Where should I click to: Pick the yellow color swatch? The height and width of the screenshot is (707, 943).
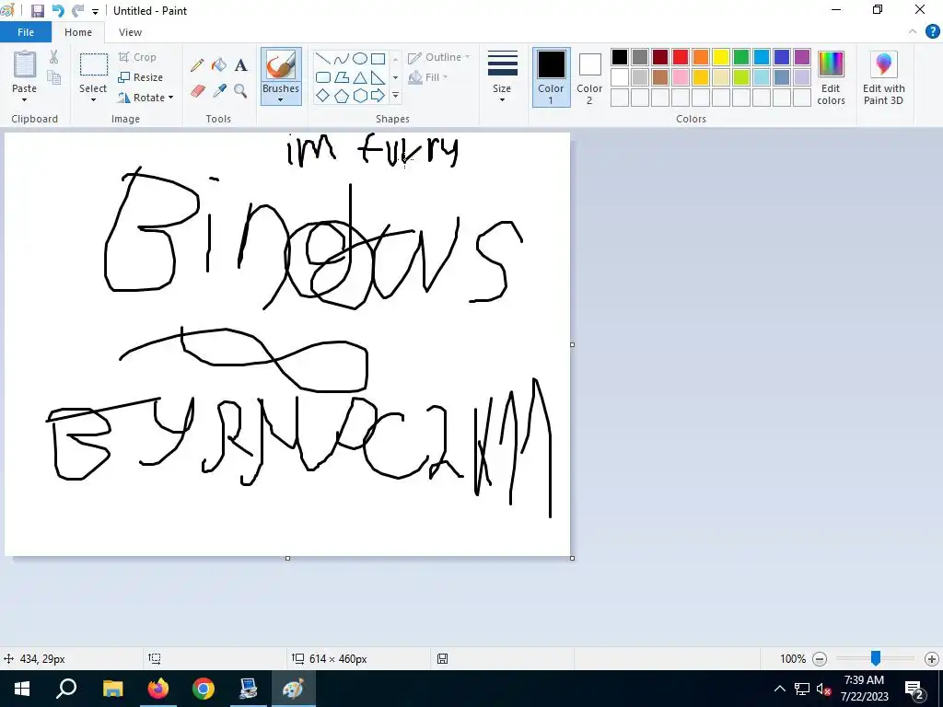coord(721,57)
